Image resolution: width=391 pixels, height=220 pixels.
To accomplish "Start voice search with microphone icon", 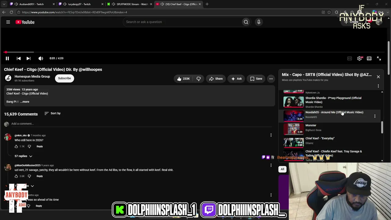I will [259, 22].
